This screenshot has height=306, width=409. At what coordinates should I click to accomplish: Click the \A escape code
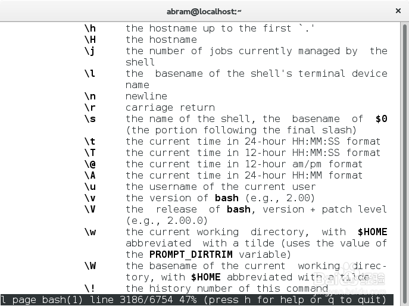pyautogui.click(x=90, y=175)
